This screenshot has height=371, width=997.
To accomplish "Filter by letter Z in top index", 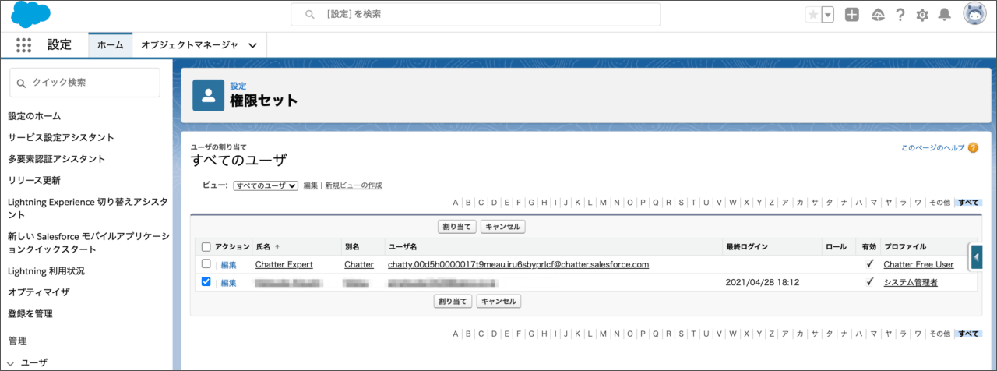I will click(771, 203).
